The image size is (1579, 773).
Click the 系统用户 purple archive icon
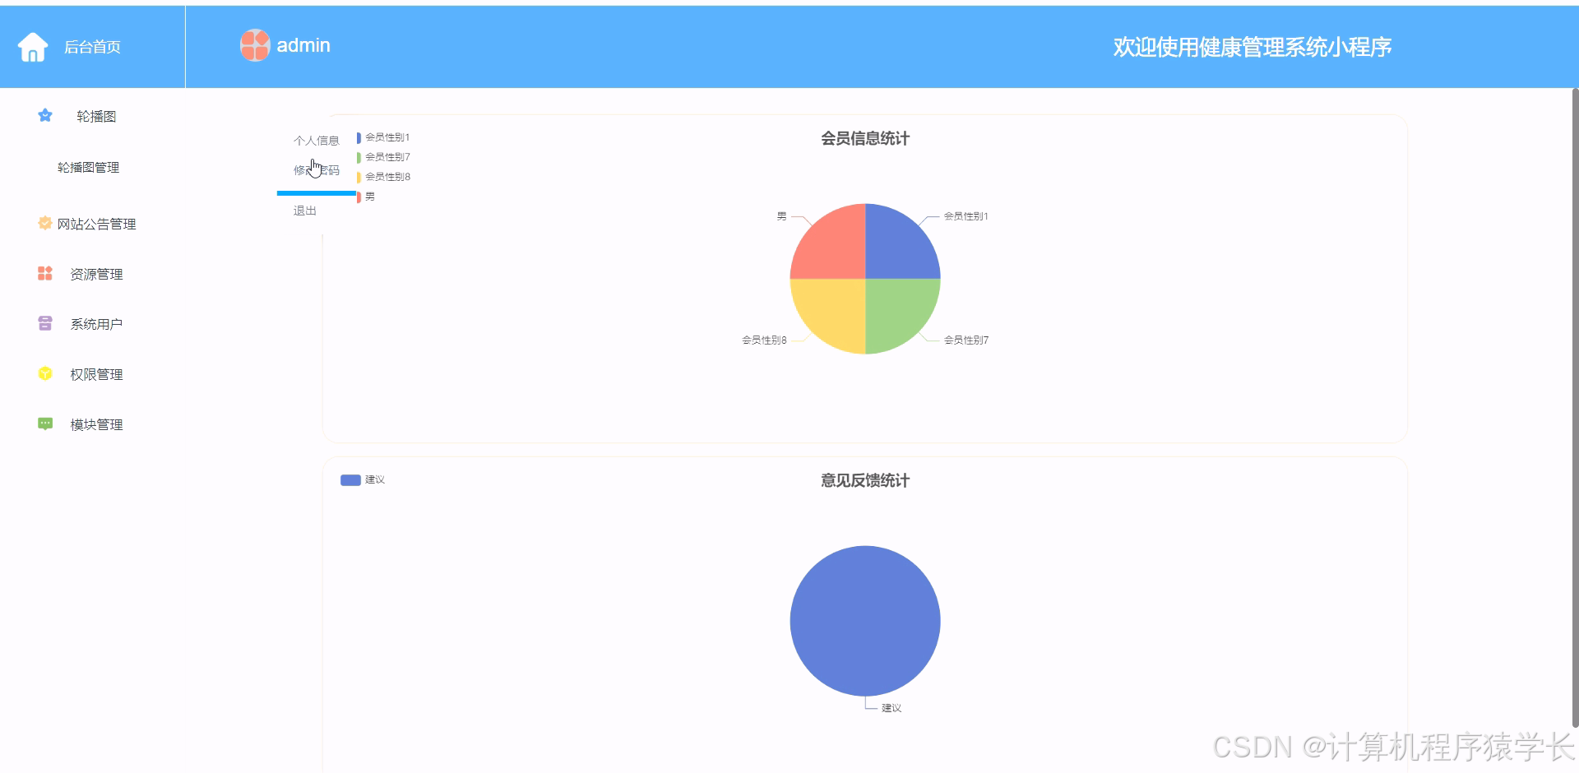point(45,323)
